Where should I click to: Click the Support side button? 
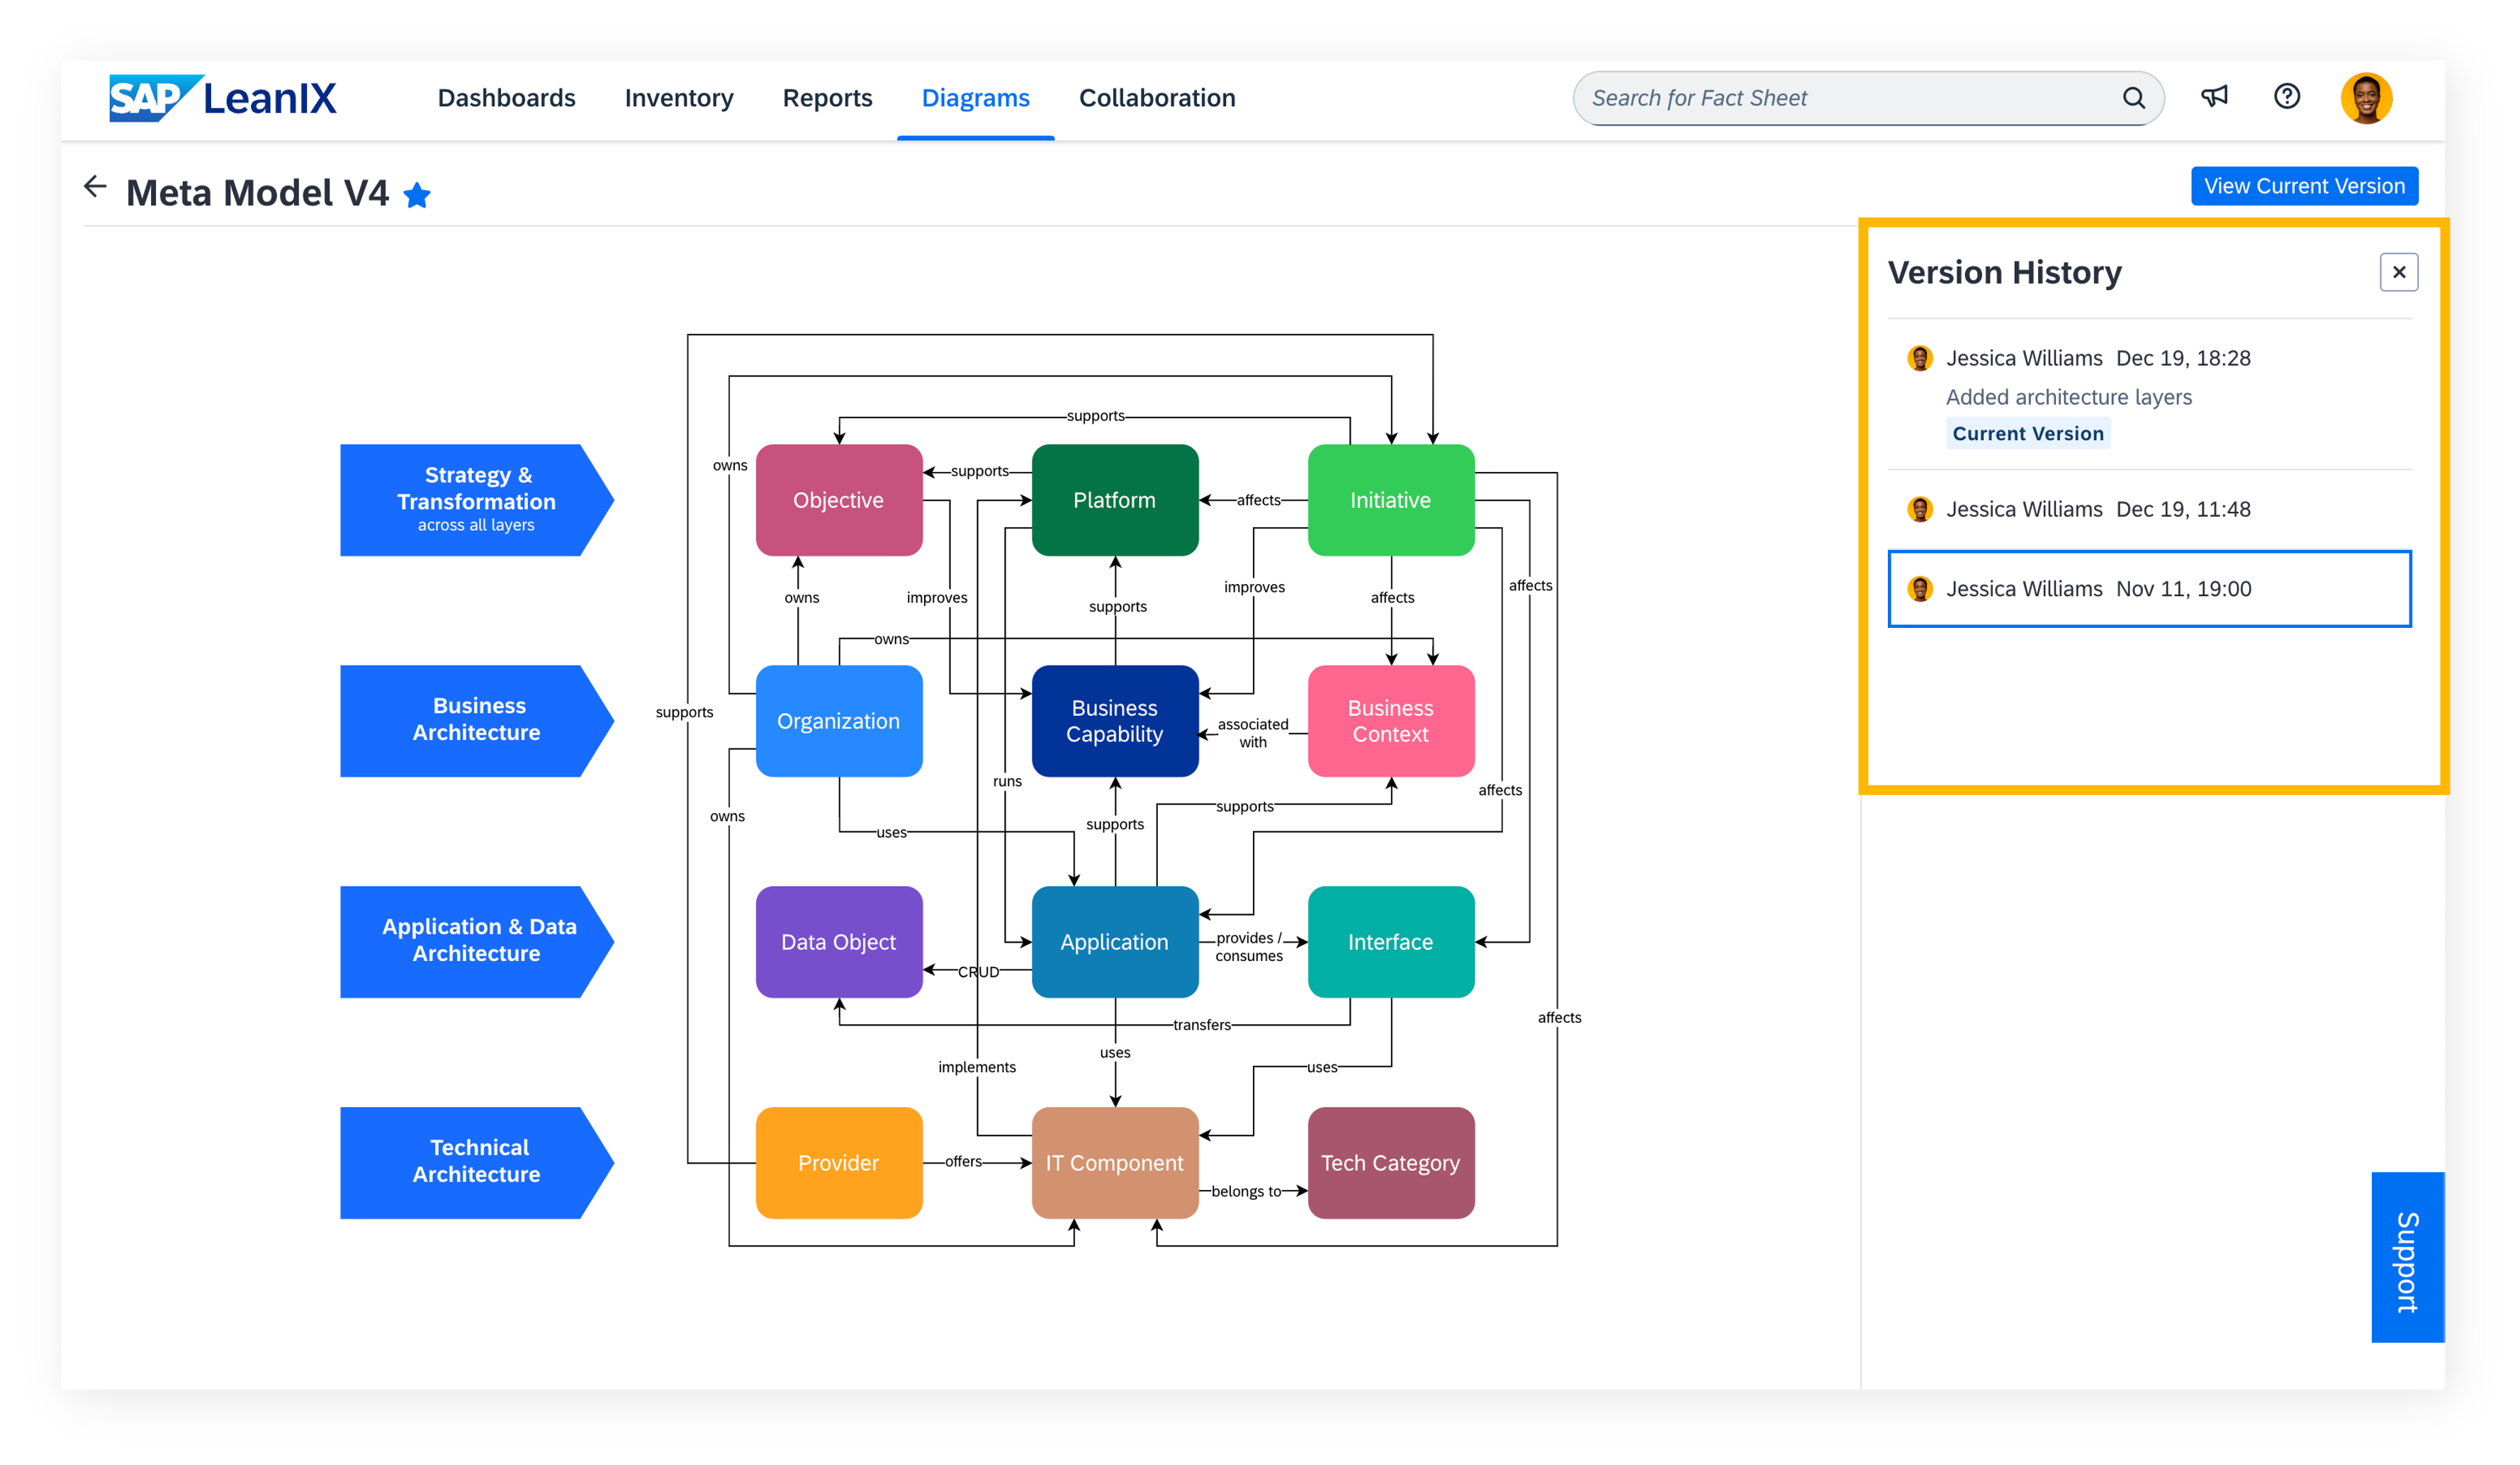tap(2407, 1257)
